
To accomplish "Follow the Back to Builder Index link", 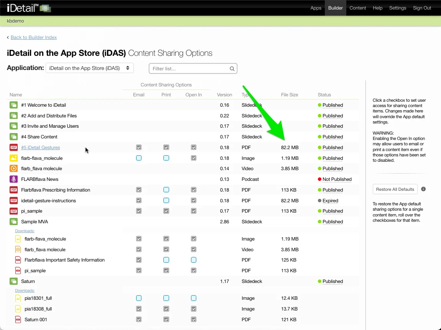I will pyautogui.click(x=34, y=37).
